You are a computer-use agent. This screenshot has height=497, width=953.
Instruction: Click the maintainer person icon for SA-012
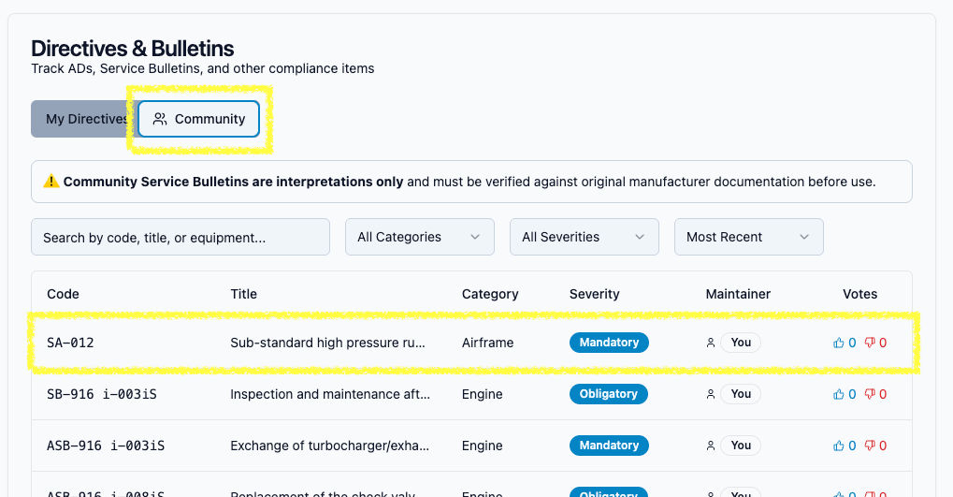[711, 343]
